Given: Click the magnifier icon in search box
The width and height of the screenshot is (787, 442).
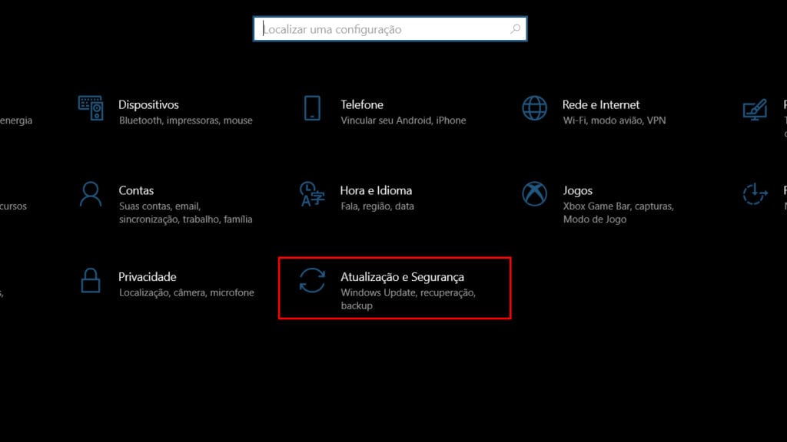Looking at the screenshot, I should 516,29.
